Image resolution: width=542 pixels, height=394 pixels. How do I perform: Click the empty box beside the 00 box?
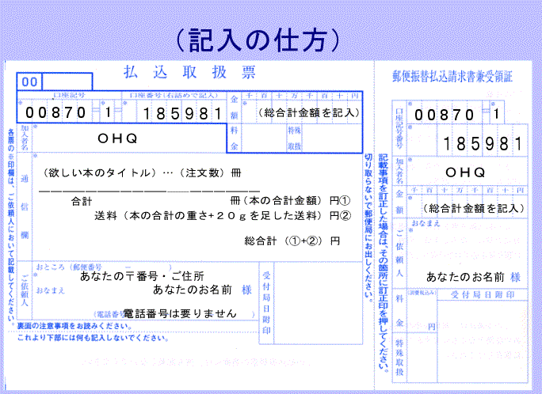pyautogui.click(x=67, y=81)
